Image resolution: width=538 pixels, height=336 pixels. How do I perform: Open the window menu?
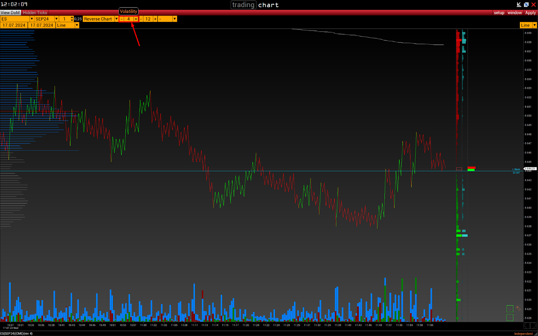(514, 13)
